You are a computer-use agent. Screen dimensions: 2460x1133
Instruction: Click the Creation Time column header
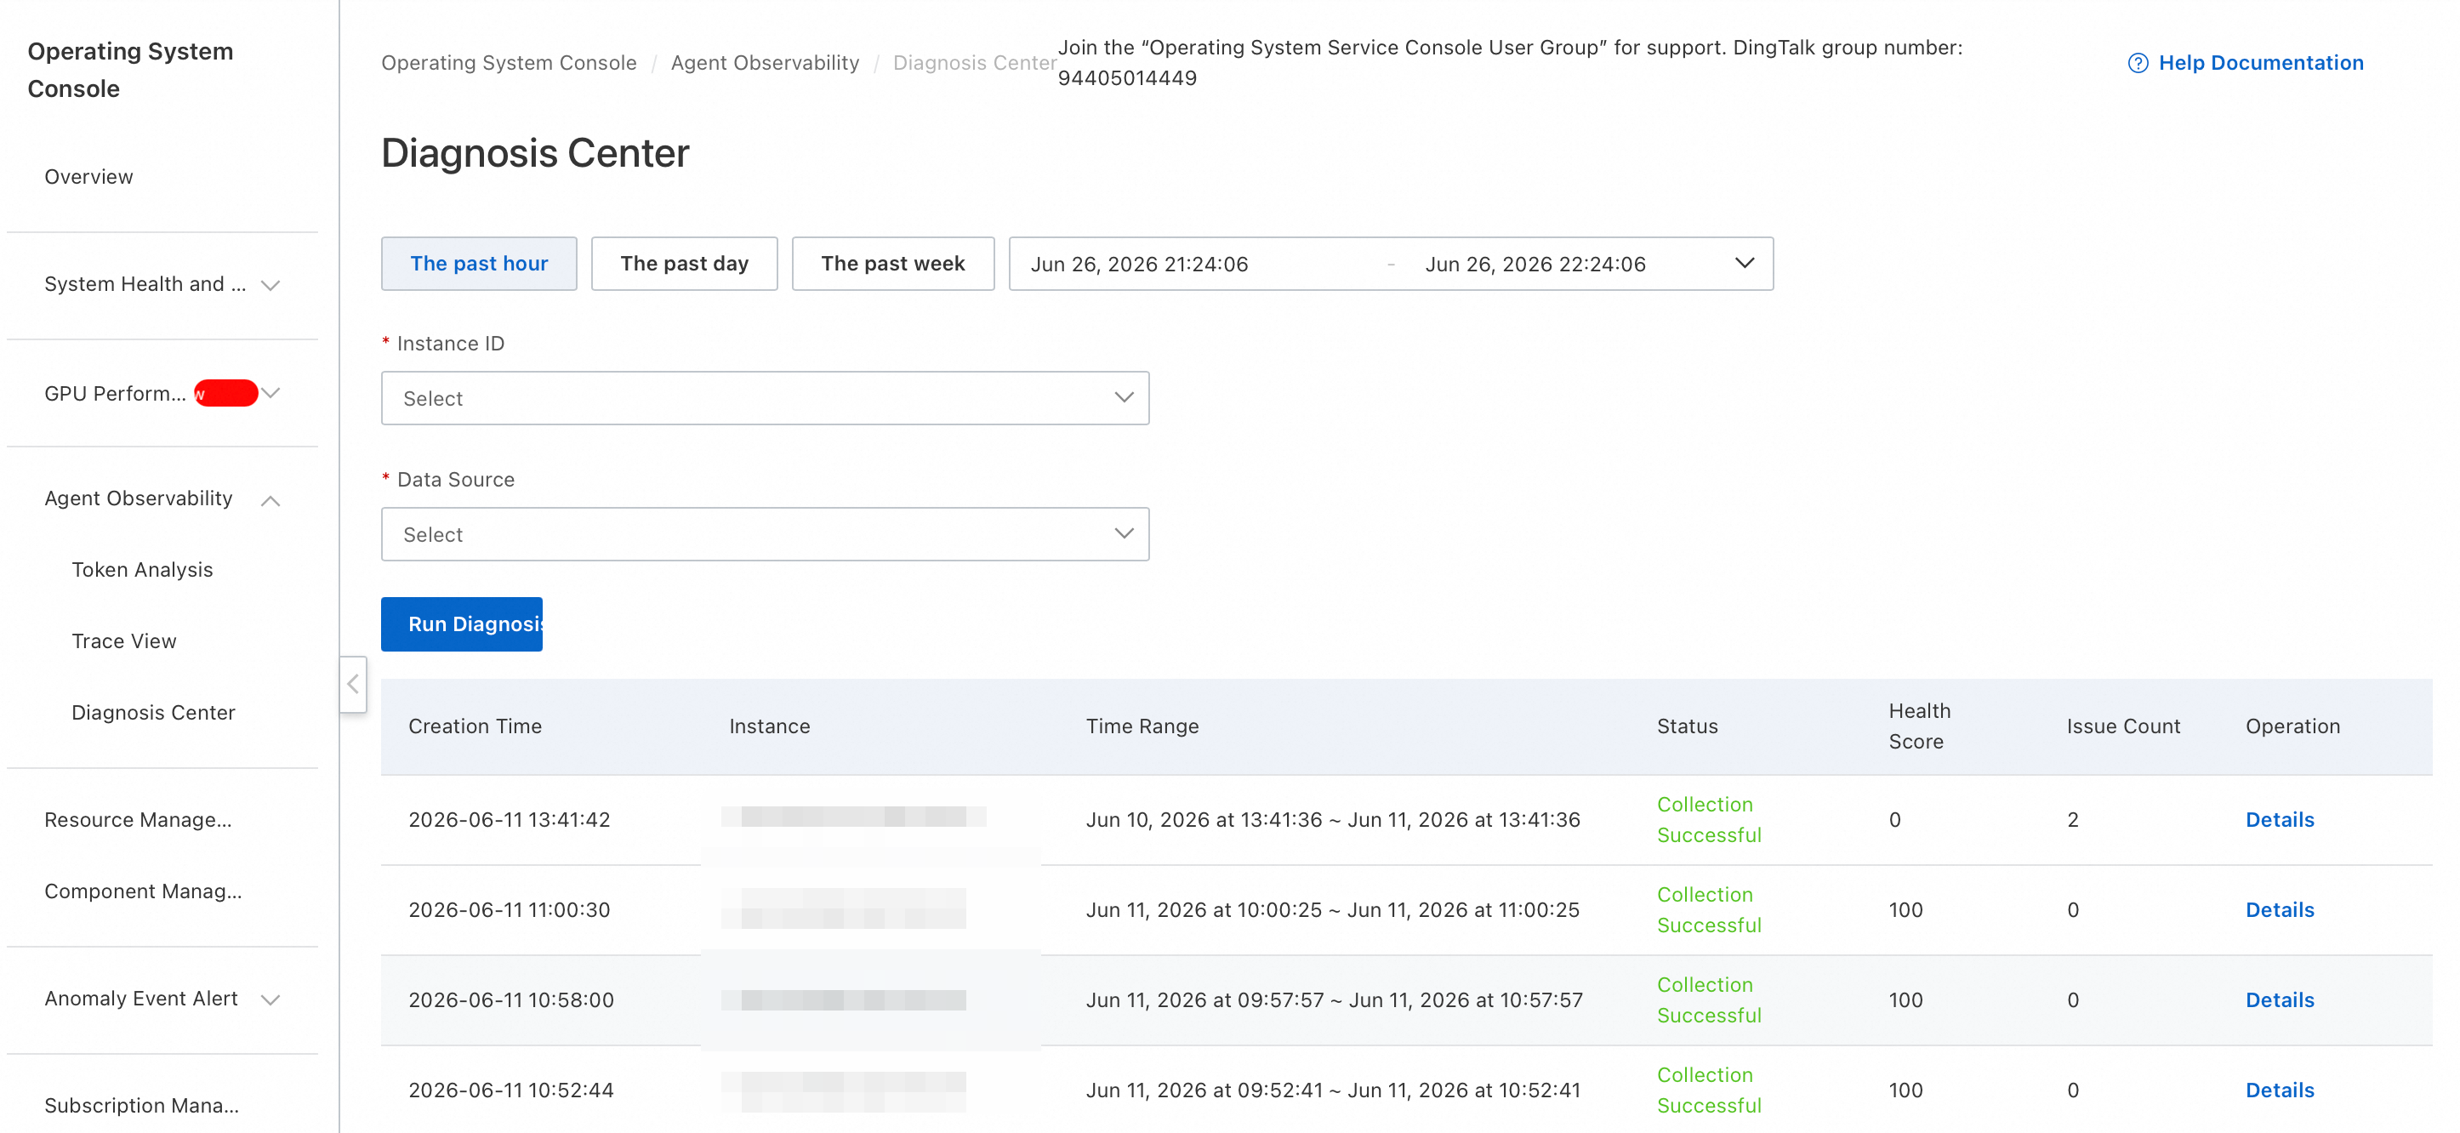tap(475, 726)
